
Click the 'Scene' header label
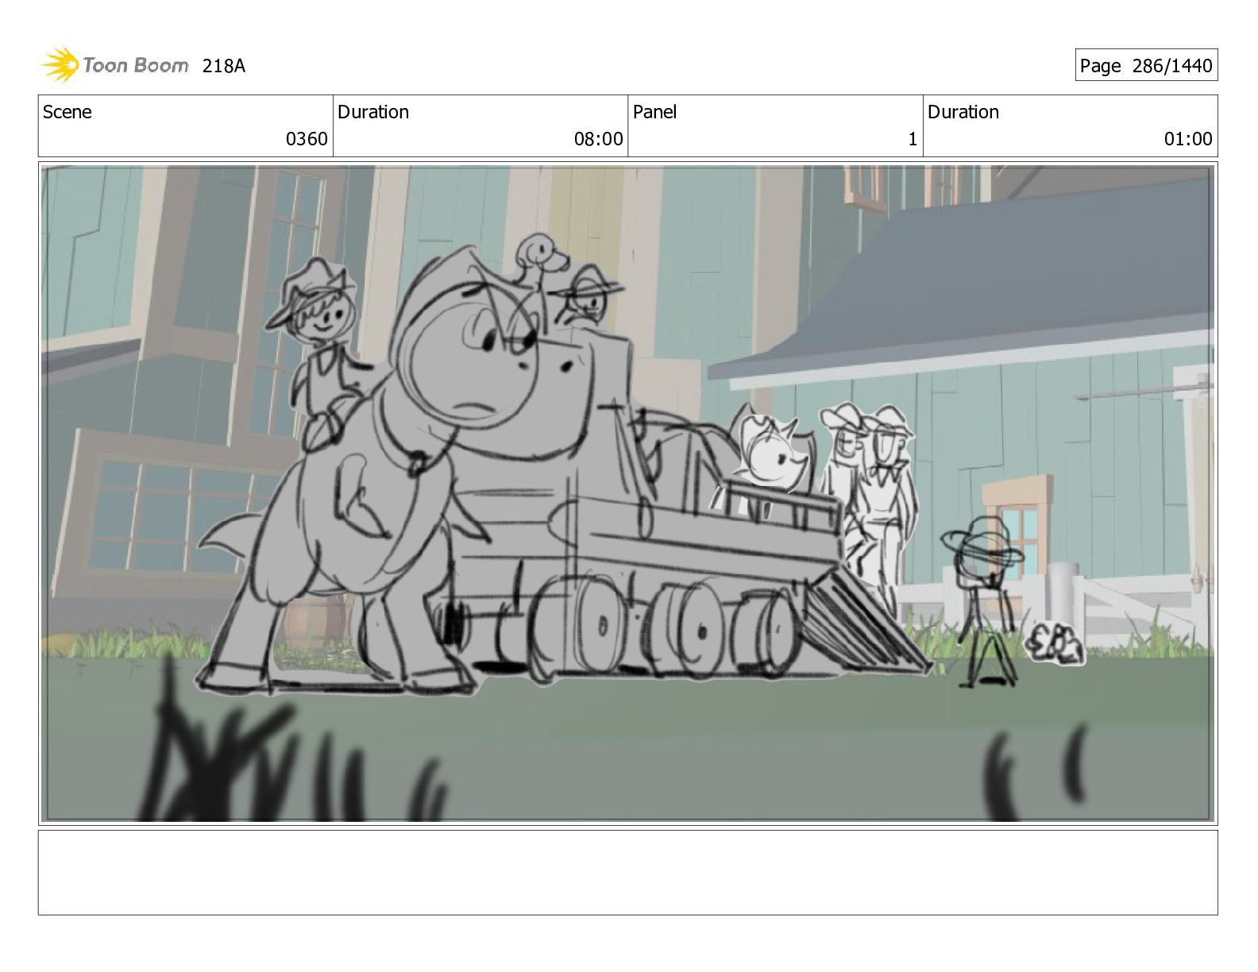coord(68,112)
